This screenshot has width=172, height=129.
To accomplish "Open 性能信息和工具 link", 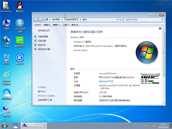I will (x=45, y=100).
